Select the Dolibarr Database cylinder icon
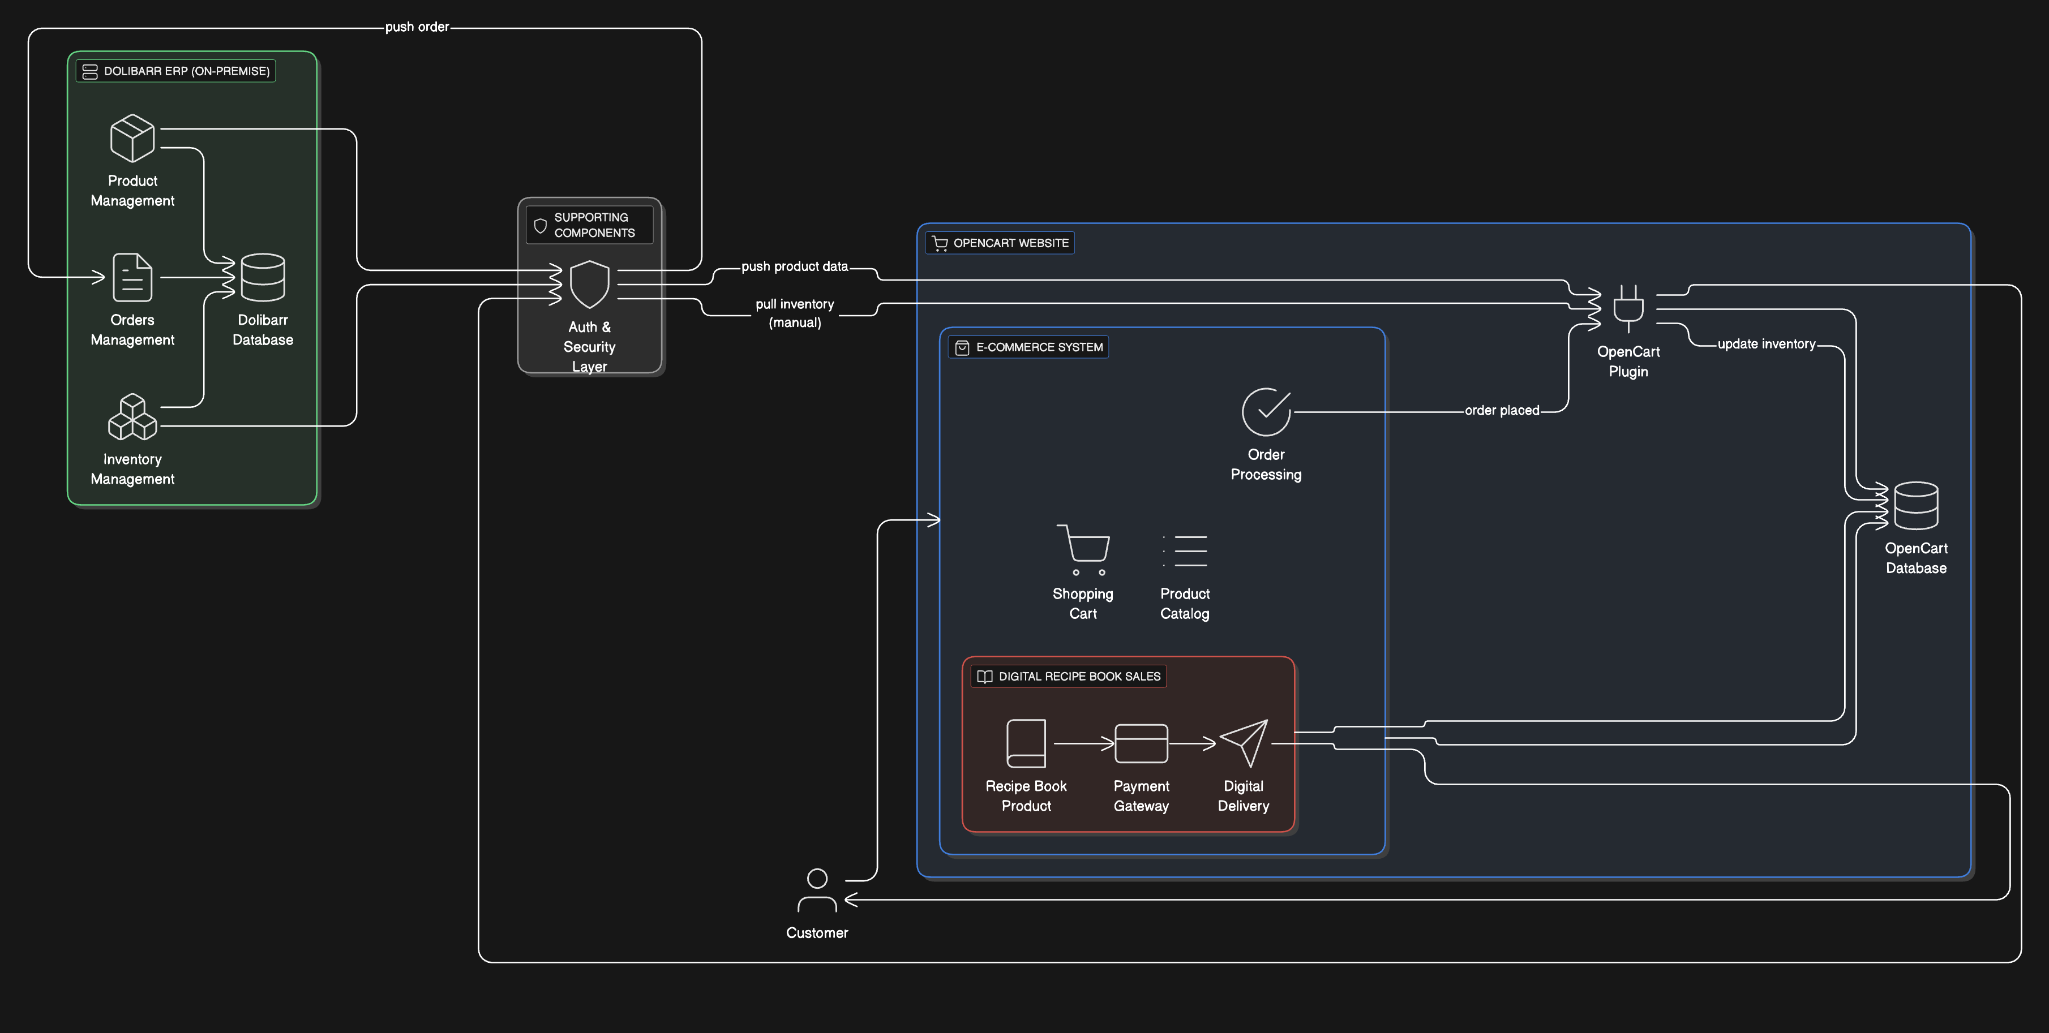Viewport: 2049px width, 1033px height. point(263,278)
